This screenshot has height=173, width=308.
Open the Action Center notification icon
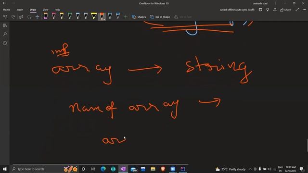click(302, 169)
